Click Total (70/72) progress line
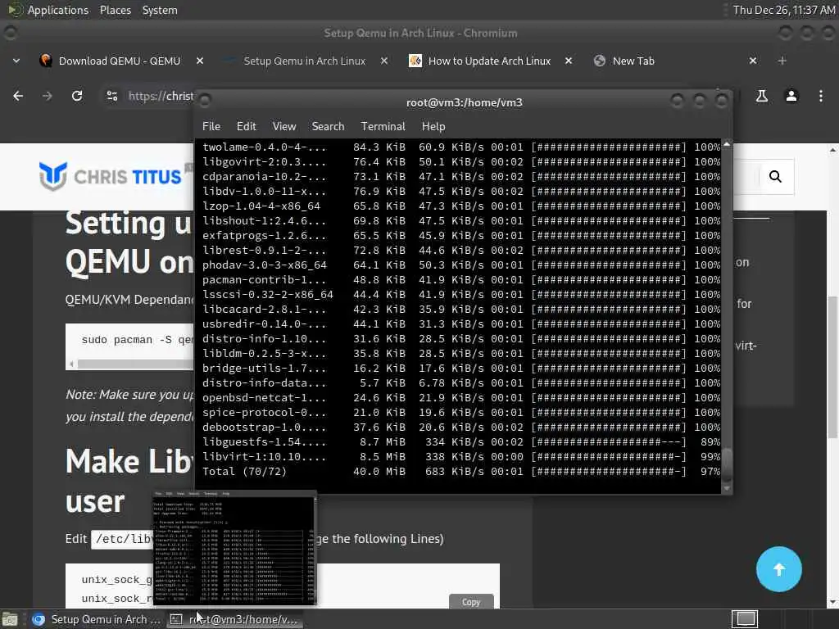The image size is (839, 629). [461, 471]
